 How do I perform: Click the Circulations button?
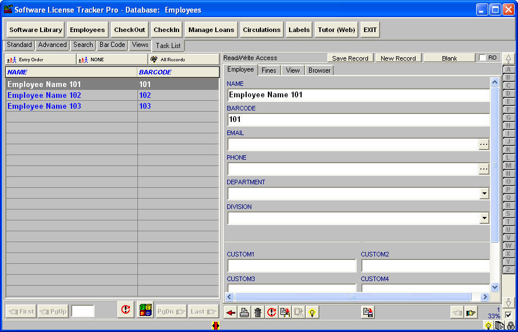click(262, 30)
